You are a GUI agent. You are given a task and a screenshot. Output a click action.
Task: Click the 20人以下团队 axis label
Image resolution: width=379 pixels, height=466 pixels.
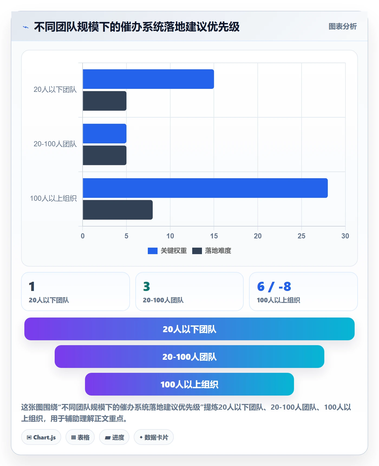pyautogui.click(x=55, y=90)
